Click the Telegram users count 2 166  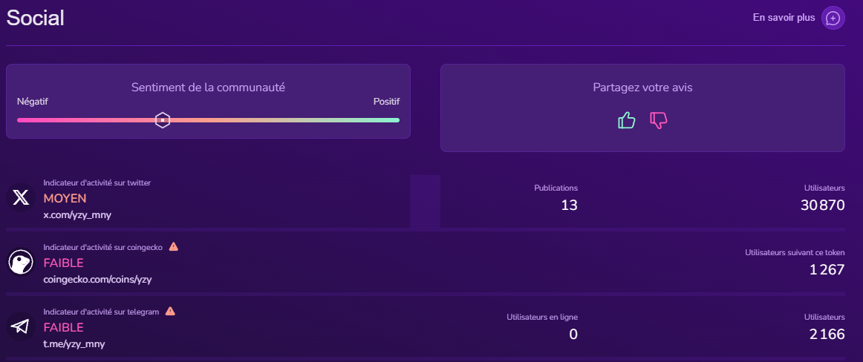(827, 335)
